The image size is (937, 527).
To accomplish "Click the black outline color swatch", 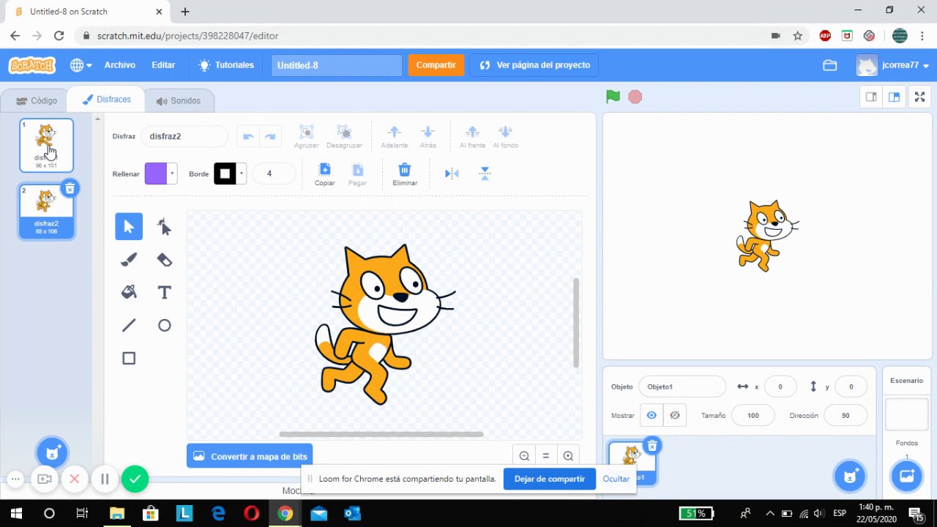I will (x=225, y=173).
